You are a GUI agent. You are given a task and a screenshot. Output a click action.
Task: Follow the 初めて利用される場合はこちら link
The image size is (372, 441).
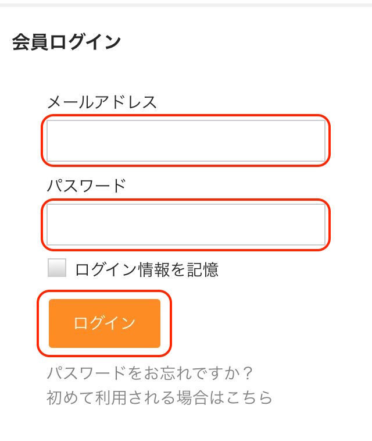159,398
